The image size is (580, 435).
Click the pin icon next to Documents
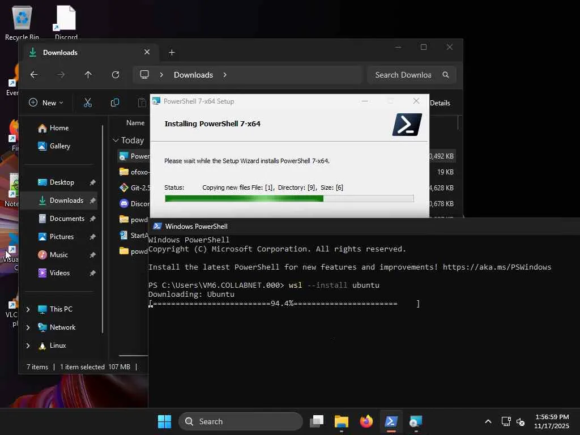(x=92, y=219)
